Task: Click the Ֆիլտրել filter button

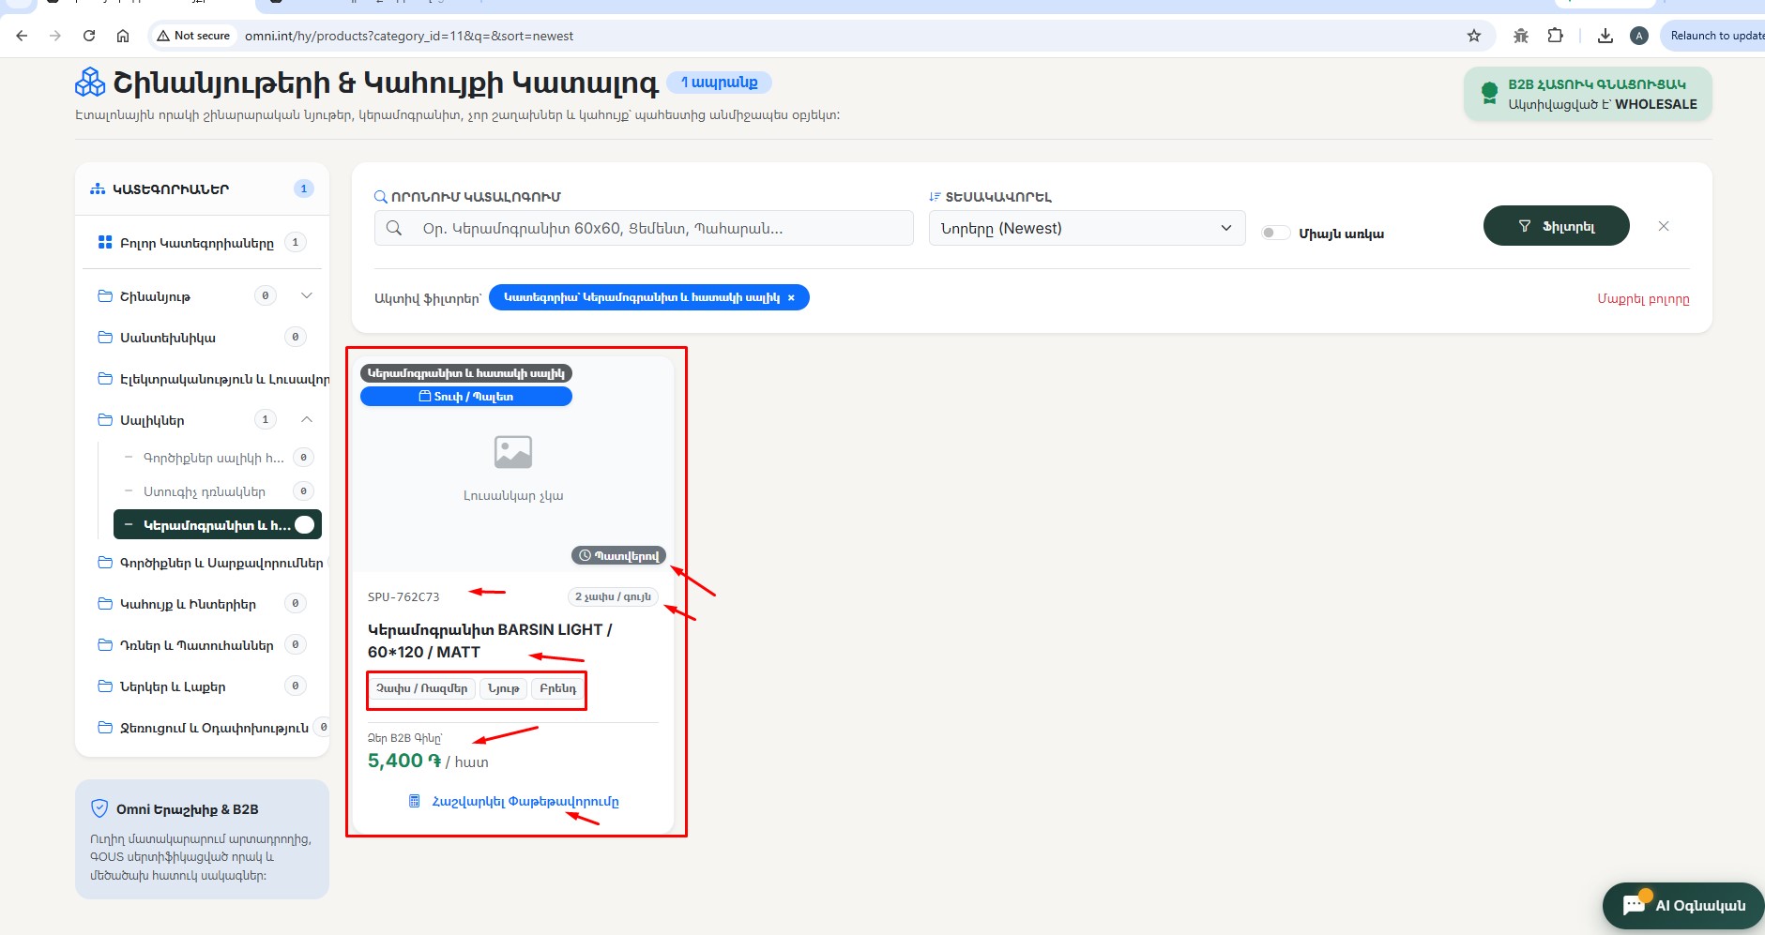Action: tap(1556, 226)
